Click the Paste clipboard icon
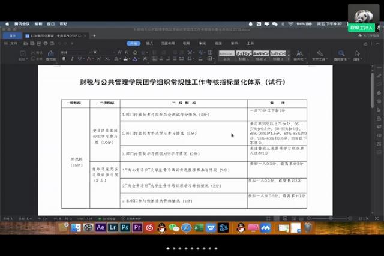 tap(23, 53)
